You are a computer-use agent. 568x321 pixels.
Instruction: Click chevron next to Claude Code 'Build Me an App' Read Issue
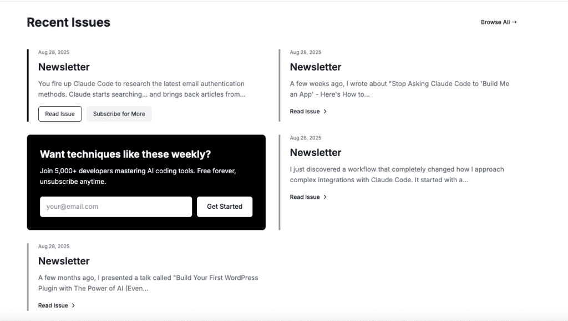[325, 112]
